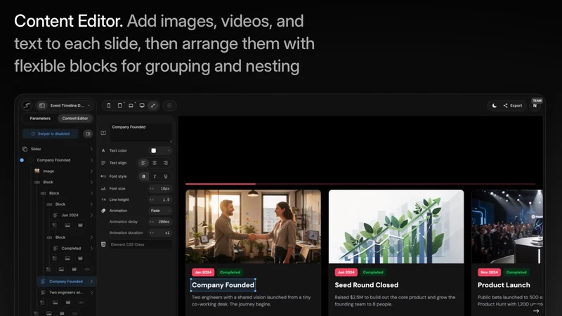Viewport: 562px width, 316px height.
Task: Select the mobile phone viewport icon
Action: point(109,105)
